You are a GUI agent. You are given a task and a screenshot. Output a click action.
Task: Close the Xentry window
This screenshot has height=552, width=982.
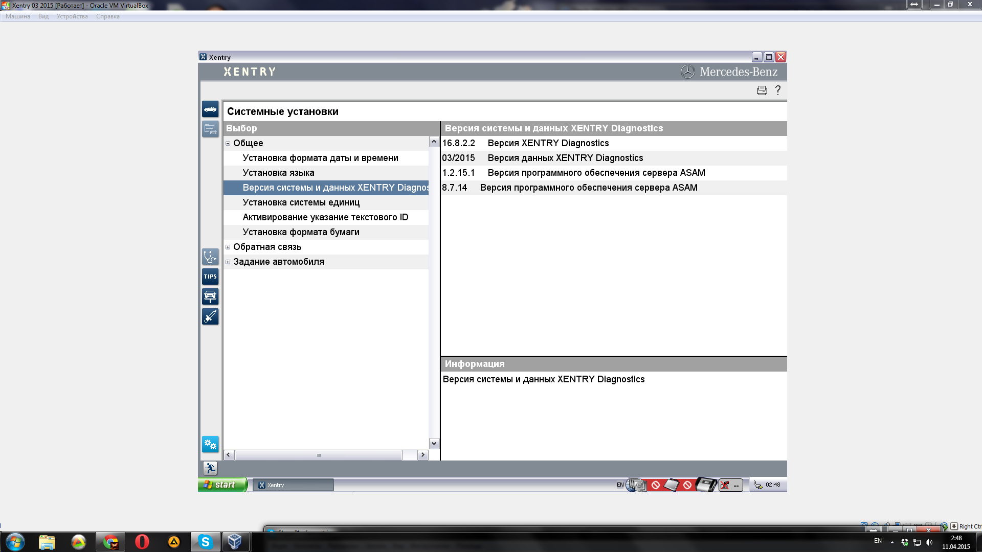[780, 57]
